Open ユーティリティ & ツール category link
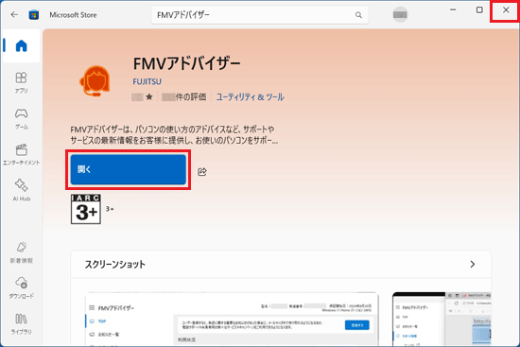The height and width of the screenshot is (347, 520). point(250,97)
